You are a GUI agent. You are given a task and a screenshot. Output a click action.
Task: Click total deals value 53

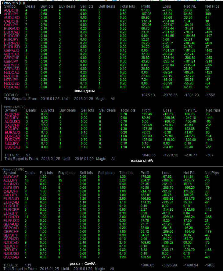click(x=28, y=155)
